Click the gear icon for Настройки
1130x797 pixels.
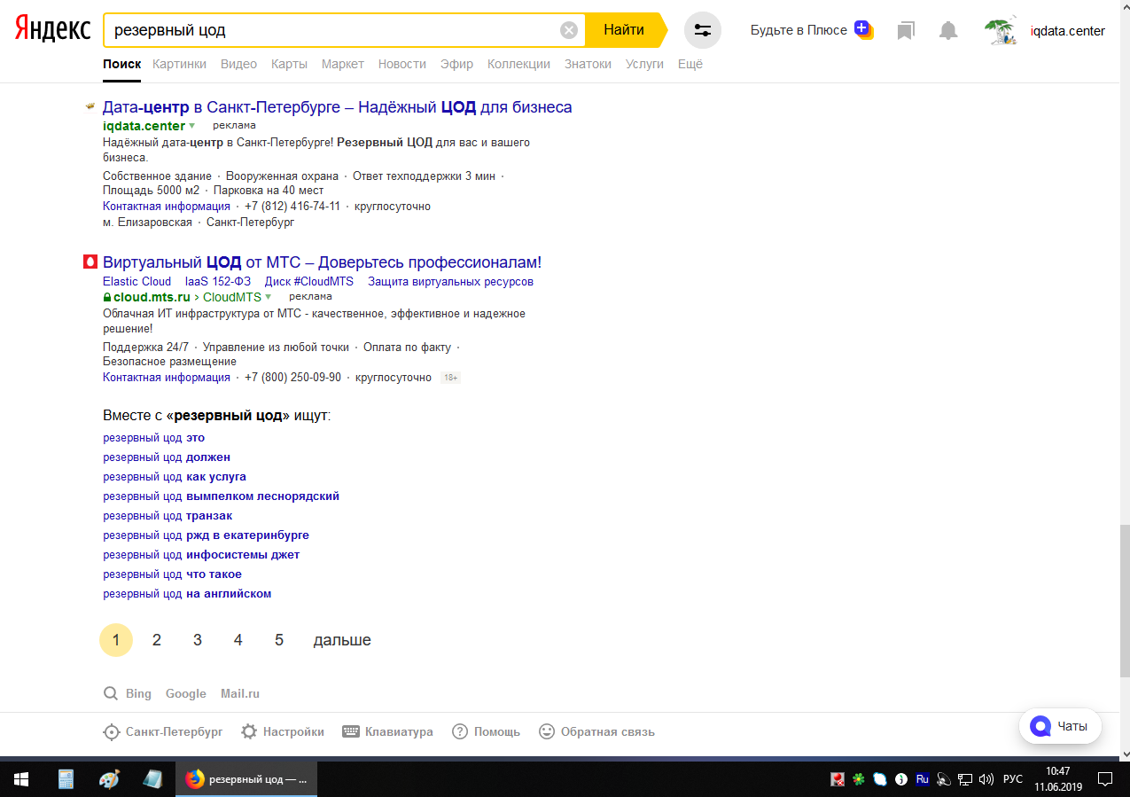point(249,731)
